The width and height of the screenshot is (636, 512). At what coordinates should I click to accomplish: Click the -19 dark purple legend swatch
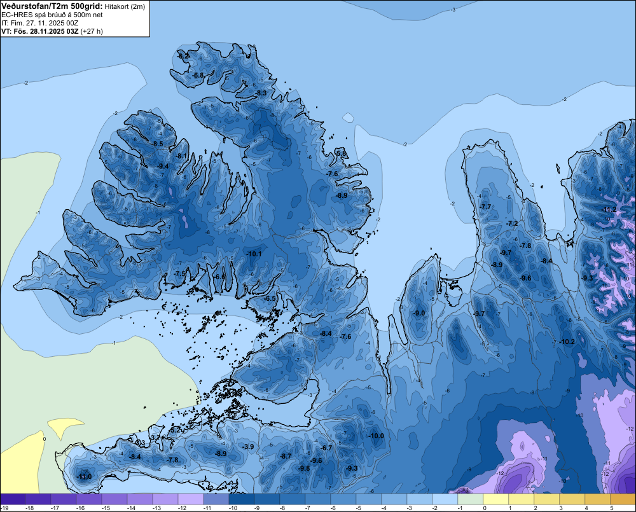pyautogui.click(x=13, y=499)
